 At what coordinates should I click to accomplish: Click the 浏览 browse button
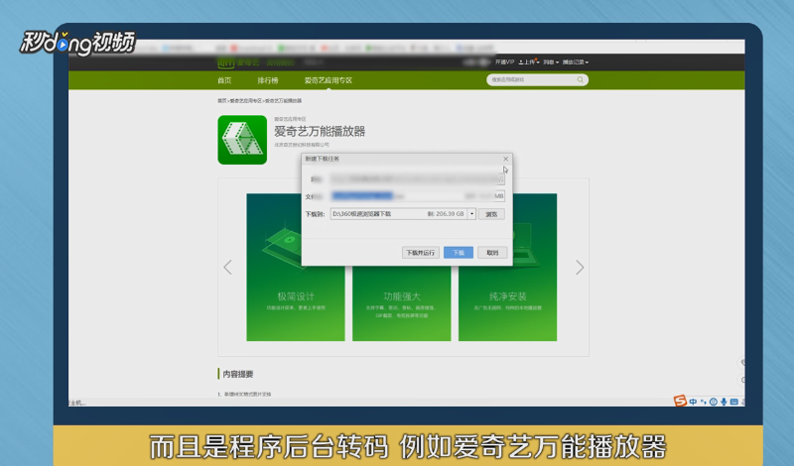[491, 214]
